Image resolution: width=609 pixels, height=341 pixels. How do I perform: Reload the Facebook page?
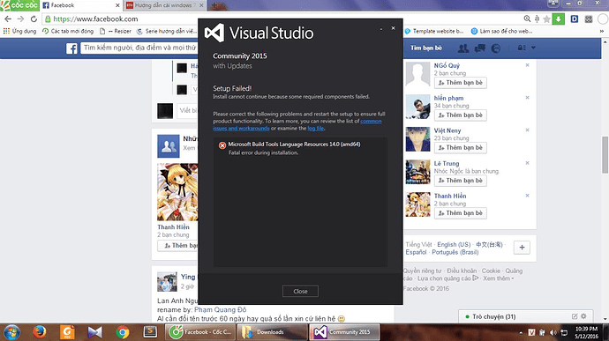34,19
